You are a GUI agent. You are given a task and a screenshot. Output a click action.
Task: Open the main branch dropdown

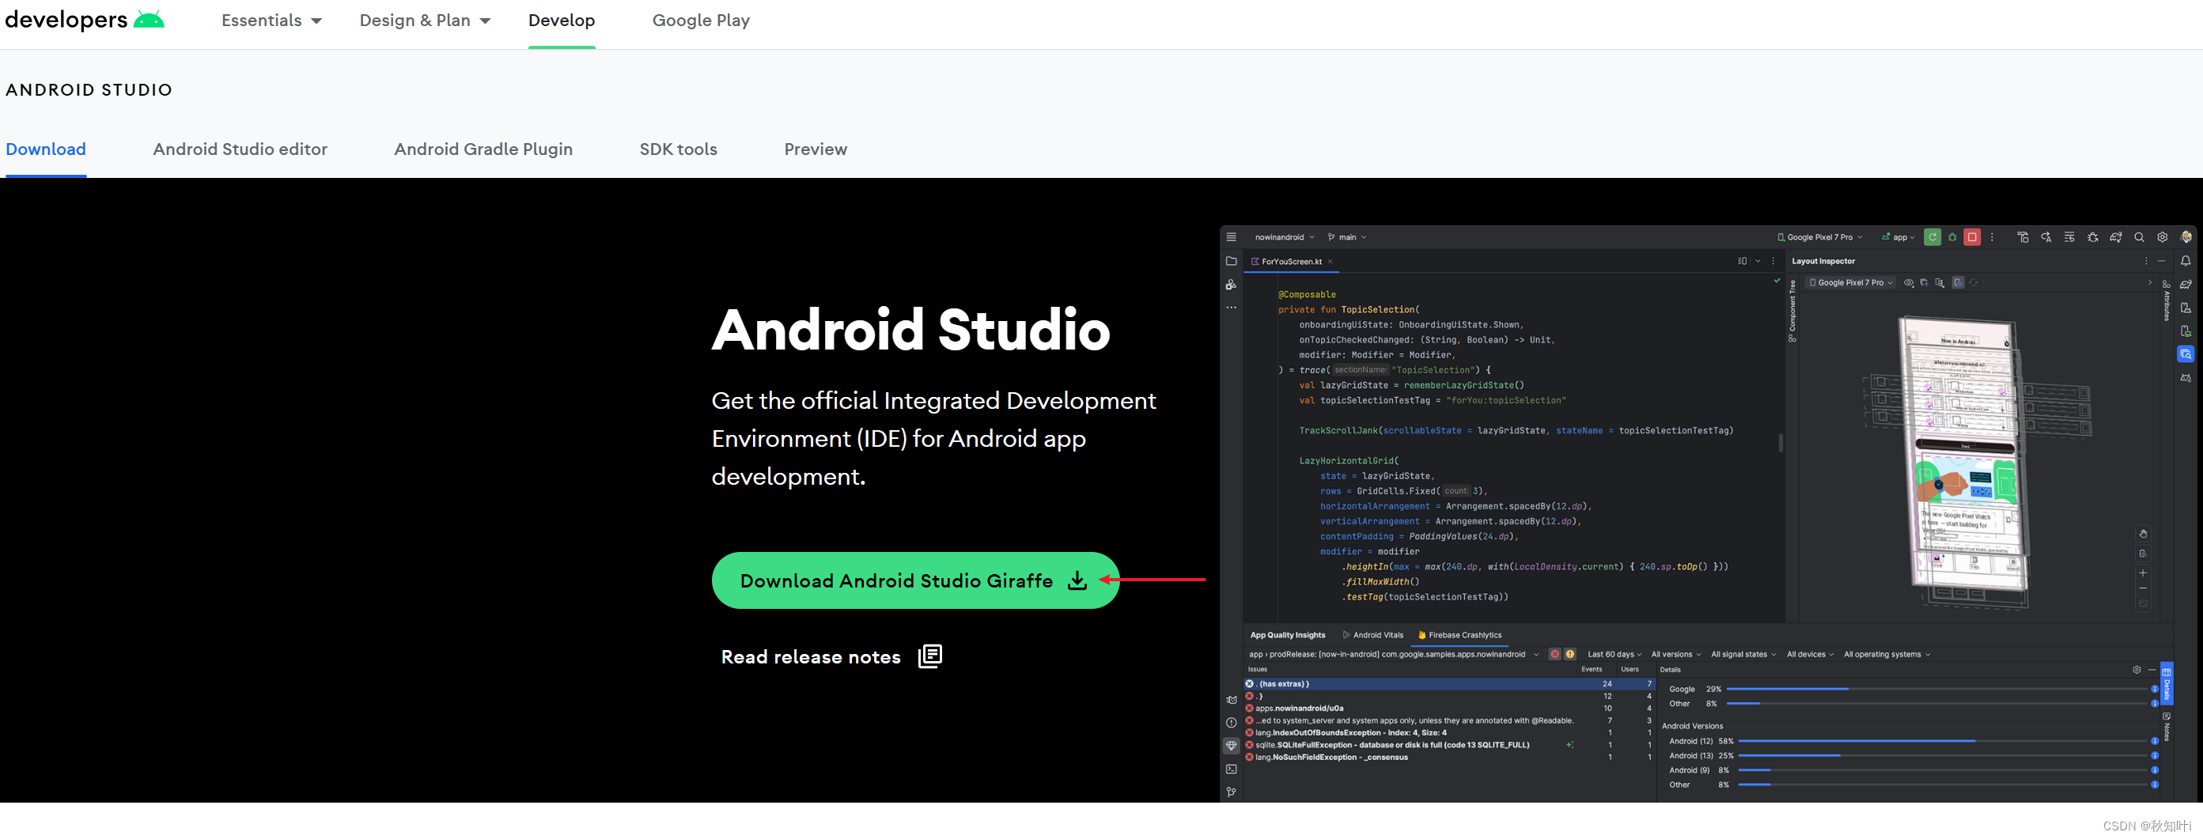coord(1347,237)
